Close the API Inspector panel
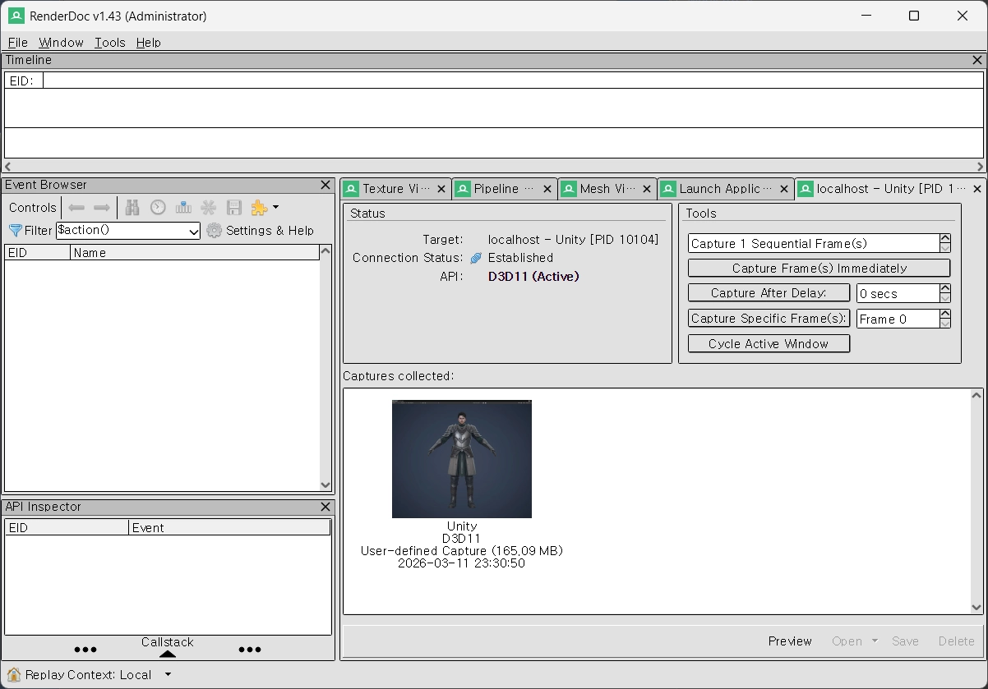Image resolution: width=988 pixels, height=689 pixels. [325, 508]
